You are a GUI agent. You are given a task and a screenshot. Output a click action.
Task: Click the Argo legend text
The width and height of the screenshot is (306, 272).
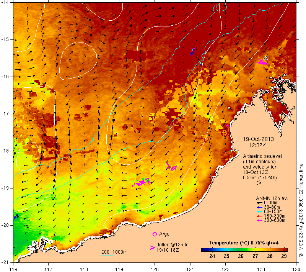coord(164,234)
